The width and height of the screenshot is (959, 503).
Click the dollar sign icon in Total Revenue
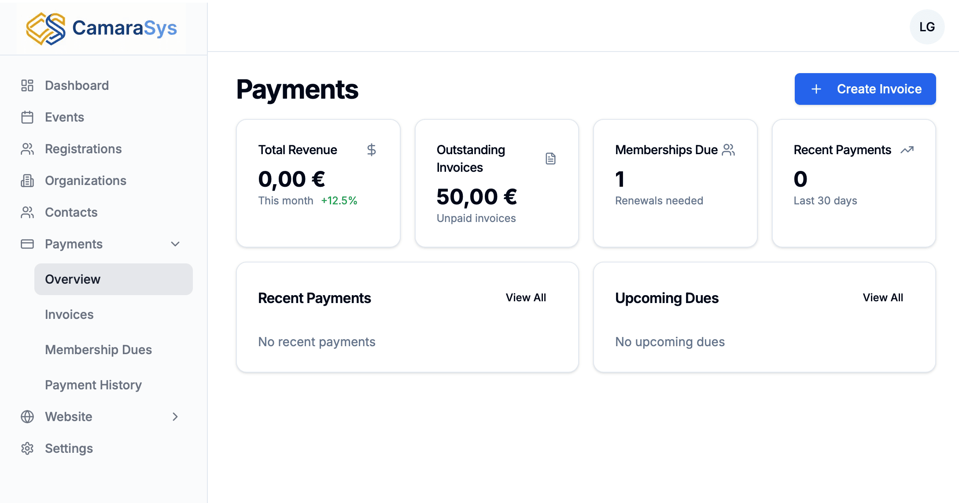tap(372, 150)
